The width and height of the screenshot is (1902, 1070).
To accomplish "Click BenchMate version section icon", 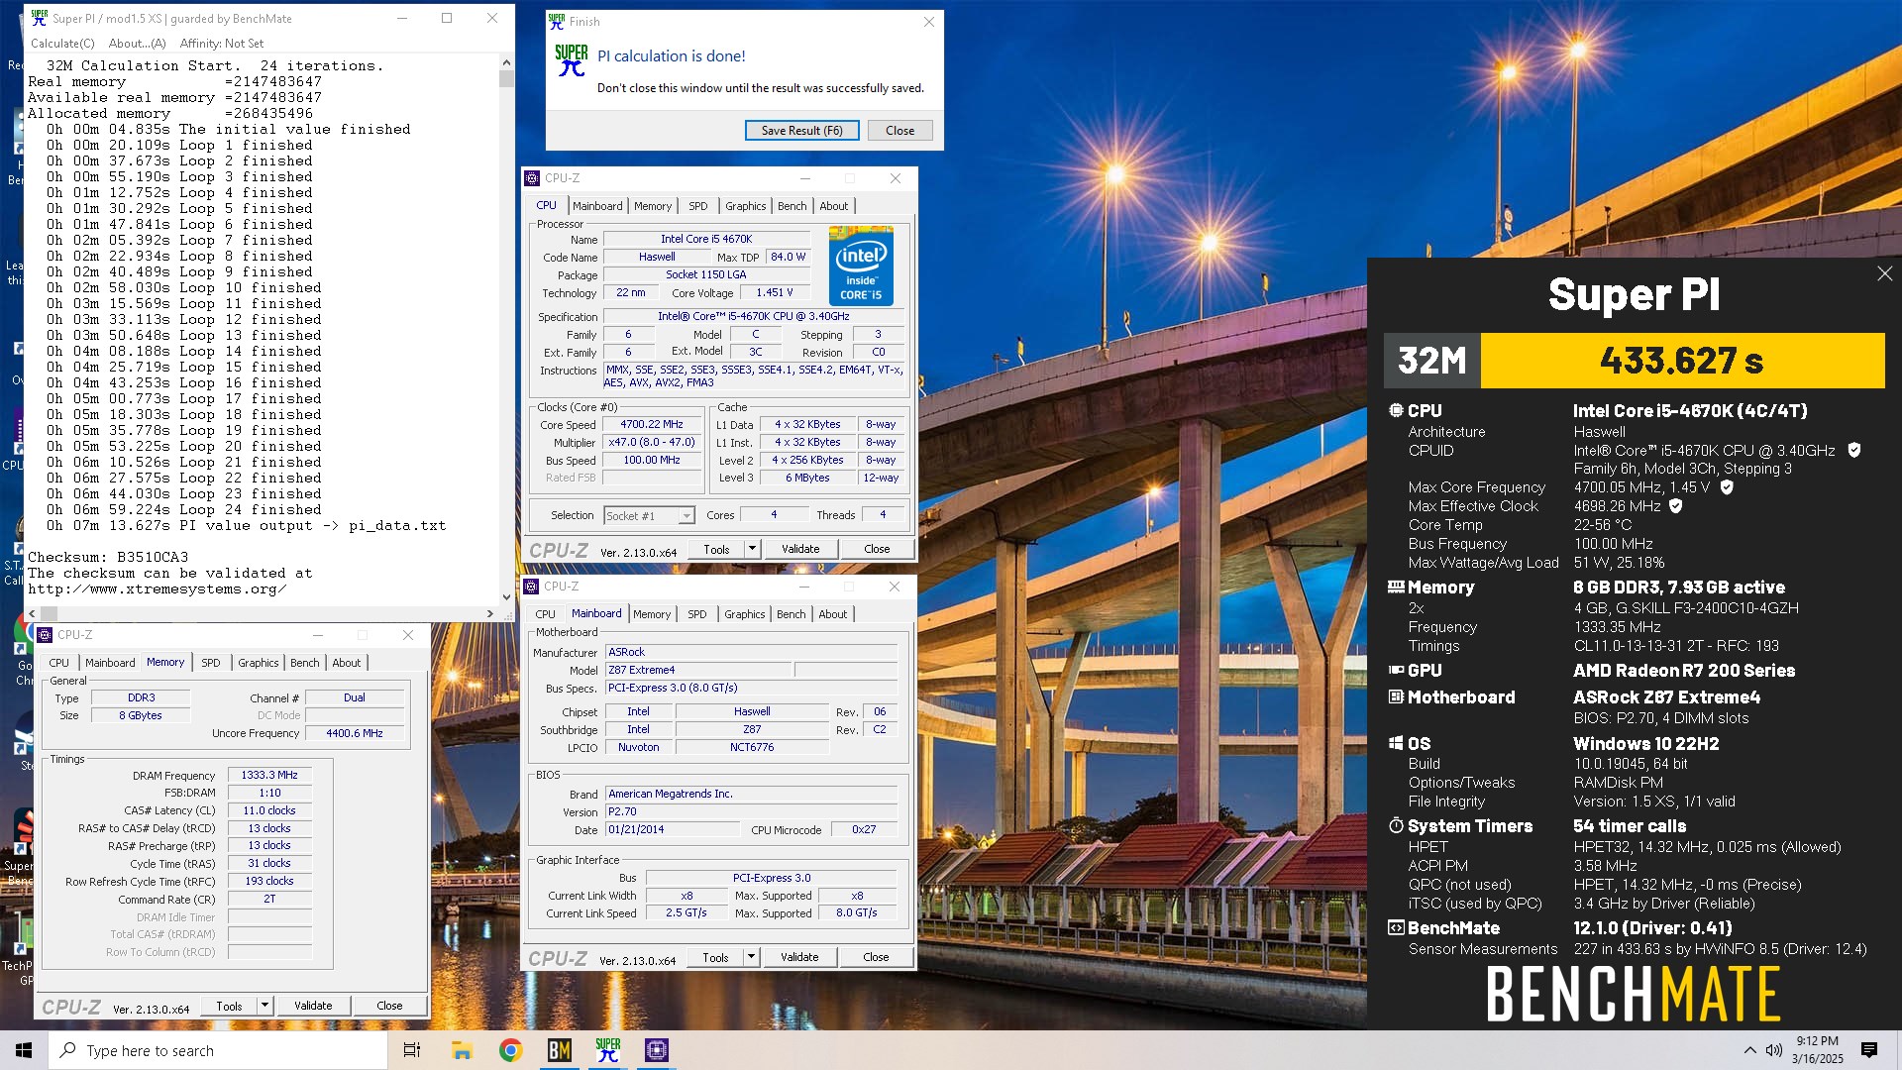I will [x=1396, y=927].
